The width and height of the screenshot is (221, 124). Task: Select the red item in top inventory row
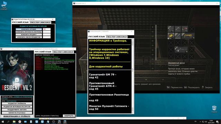pyautogui.click(x=185, y=29)
